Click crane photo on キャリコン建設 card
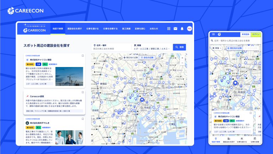The width and height of the screenshot is (273, 154). tap(69, 76)
